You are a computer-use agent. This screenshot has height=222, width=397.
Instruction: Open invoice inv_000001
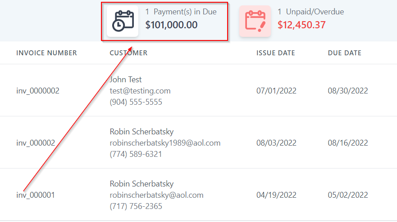36,195
